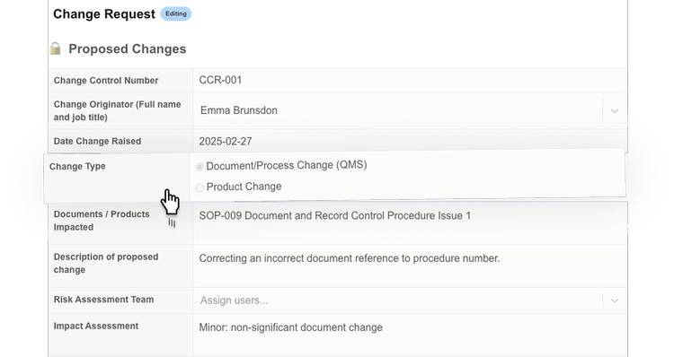Click the Risk Assessment Team label
Image resolution: width=674 pixels, height=357 pixels.
103,300
